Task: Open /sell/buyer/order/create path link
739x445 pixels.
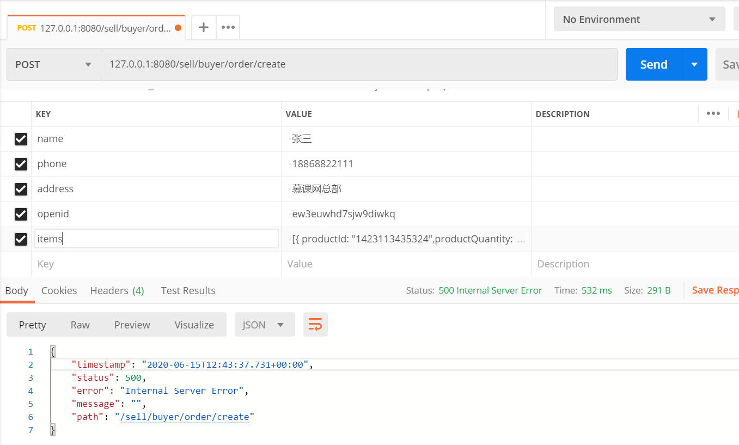Action: coord(185,417)
